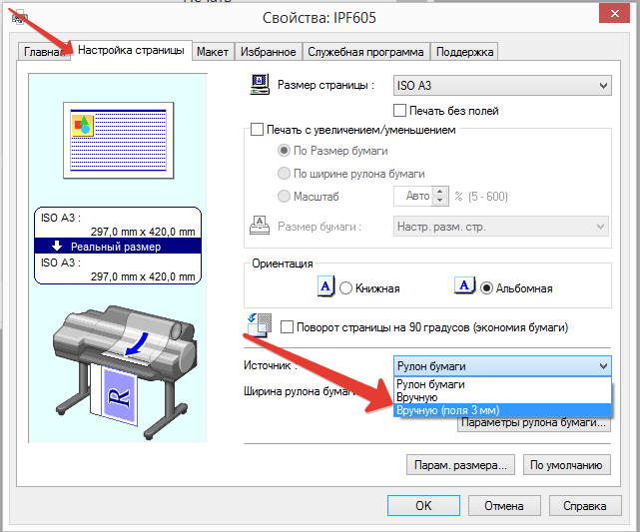The image size is (640, 532).
Task: Select Вручную (поля 3 мм) option
Action: tap(502, 410)
